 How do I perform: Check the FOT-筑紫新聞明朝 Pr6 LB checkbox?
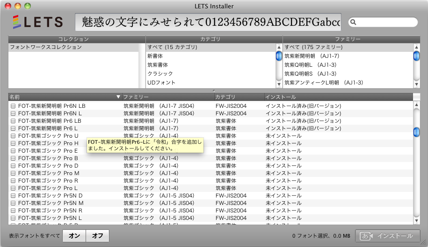point(13,121)
